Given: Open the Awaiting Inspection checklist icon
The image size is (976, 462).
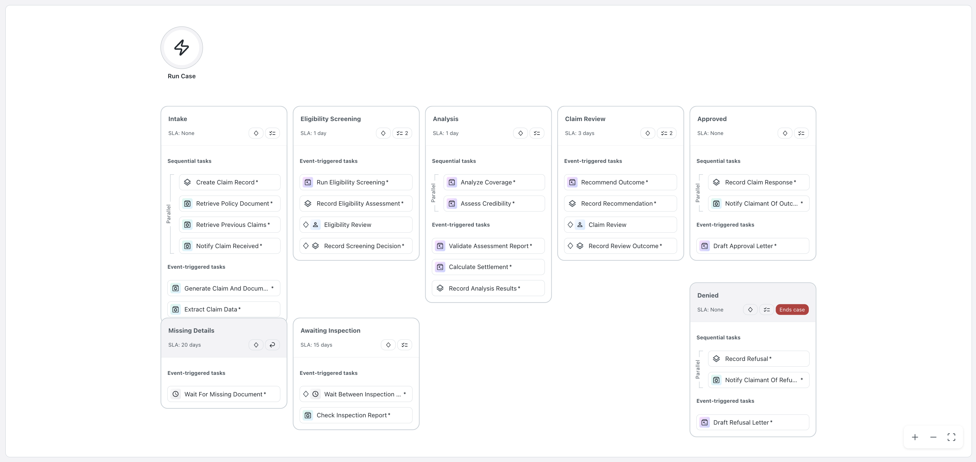Looking at the screenshot, I should pos(405,345).
